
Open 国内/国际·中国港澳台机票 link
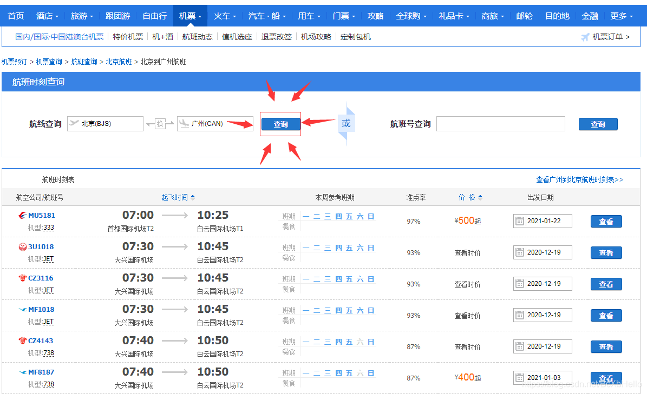(60, 37)
